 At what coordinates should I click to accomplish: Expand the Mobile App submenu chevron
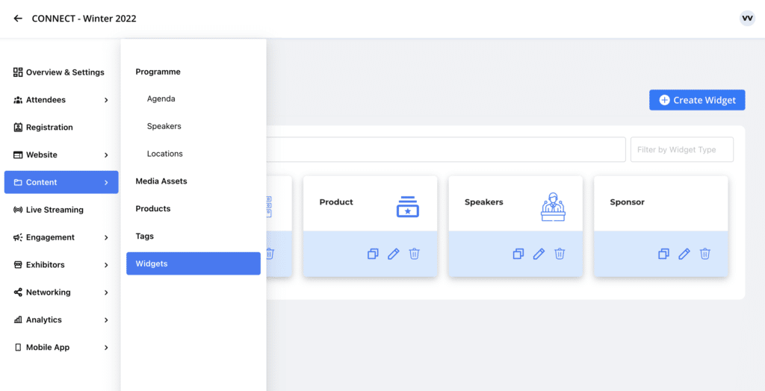tap(106, 348)
